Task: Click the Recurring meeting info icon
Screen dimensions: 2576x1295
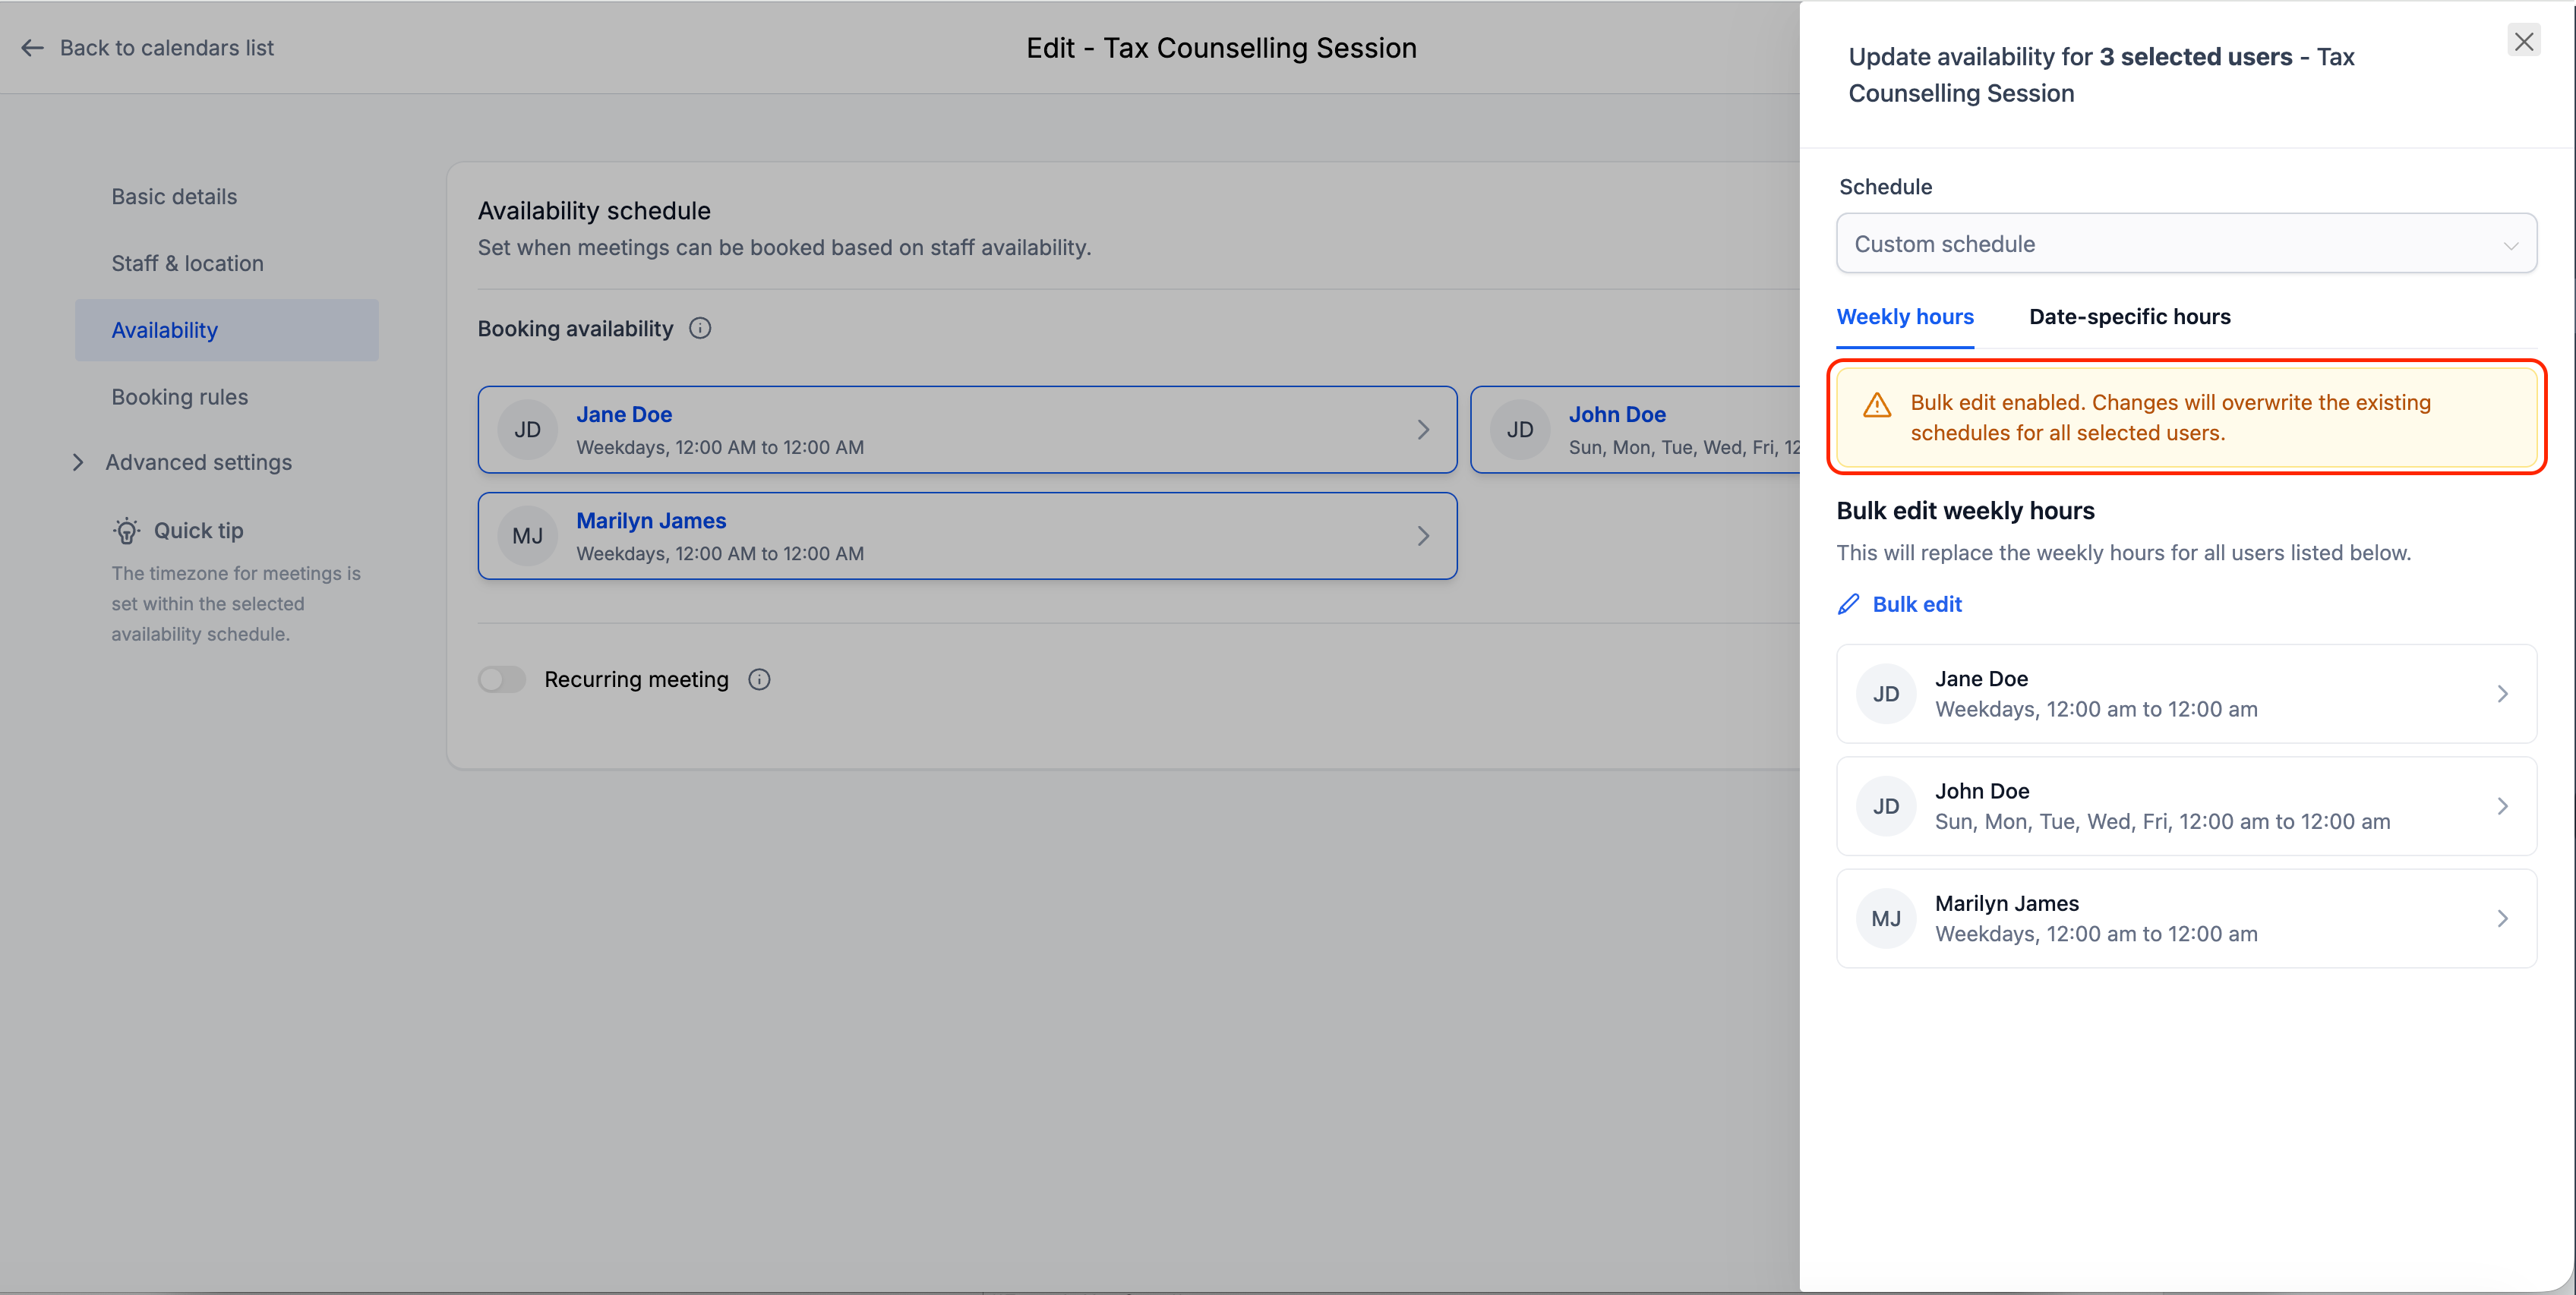Action: point(759,679)
